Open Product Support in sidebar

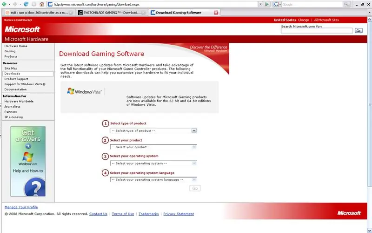pyautogui.click(x=16, y=79)
